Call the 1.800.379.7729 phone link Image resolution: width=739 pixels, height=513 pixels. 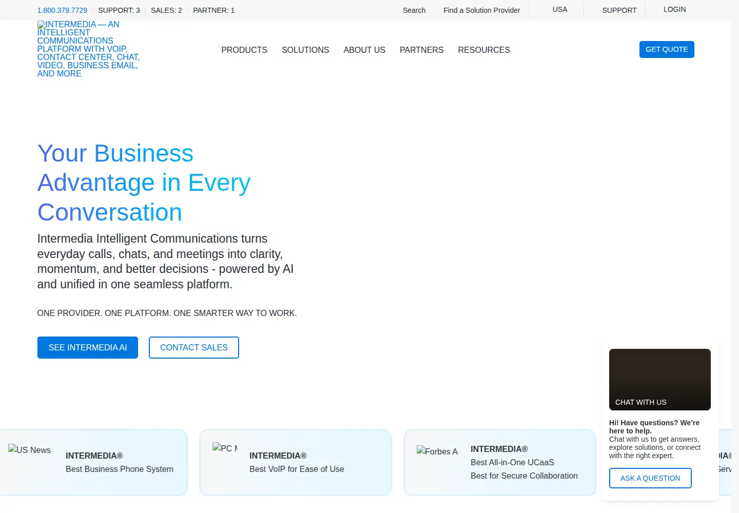(x=62, y=10)
